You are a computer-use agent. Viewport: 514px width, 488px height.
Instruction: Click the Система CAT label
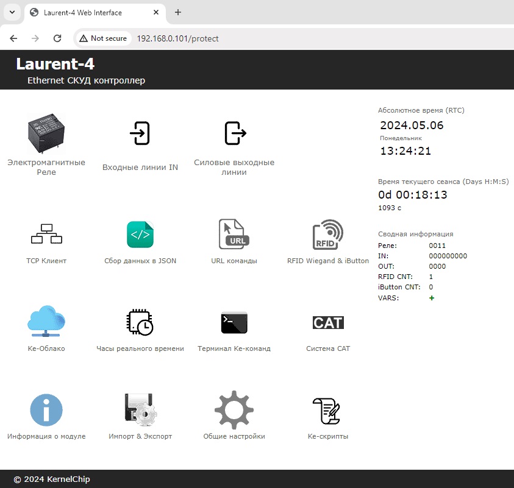pyautogui.click(x=328, y=349)
